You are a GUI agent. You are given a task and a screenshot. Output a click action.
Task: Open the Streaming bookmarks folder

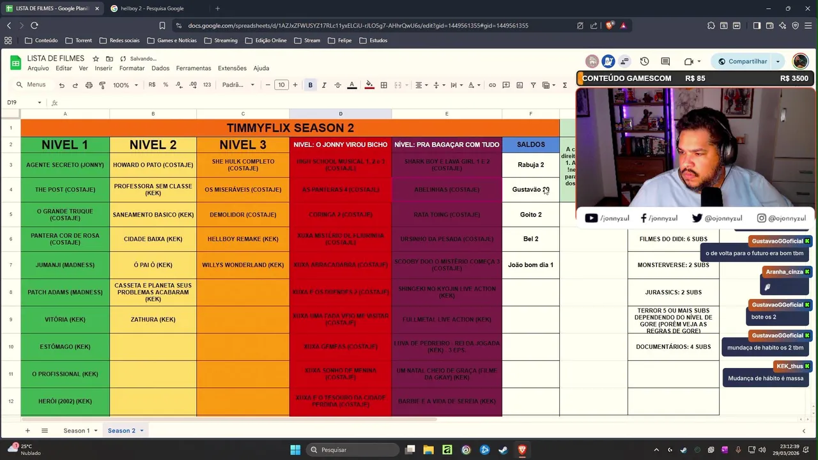pos(220,40)
